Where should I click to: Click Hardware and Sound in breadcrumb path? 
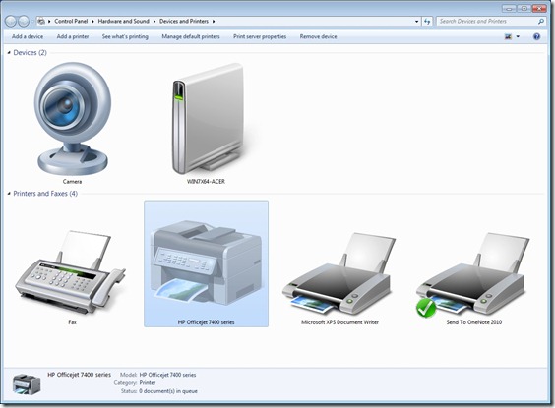[x=124, y=22]
